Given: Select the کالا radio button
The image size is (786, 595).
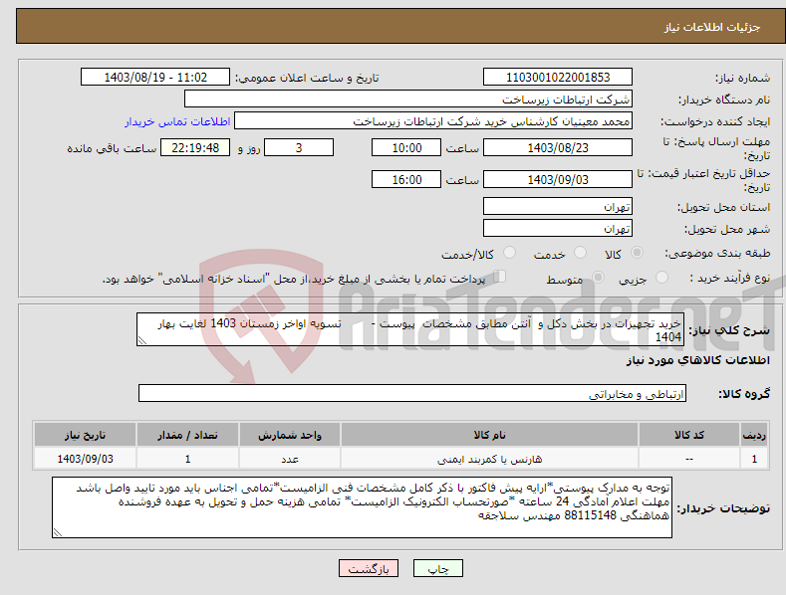Looking at the screenshot, I should [x=637, y=253].
